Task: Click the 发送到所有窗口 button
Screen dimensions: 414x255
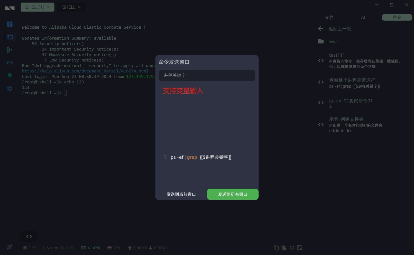Action: tap(232, 194)
